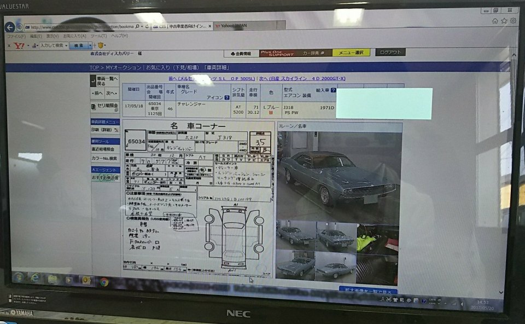
Task: Open IE settings gear icon
Action: pyautogui.click(x=512, y=21)
